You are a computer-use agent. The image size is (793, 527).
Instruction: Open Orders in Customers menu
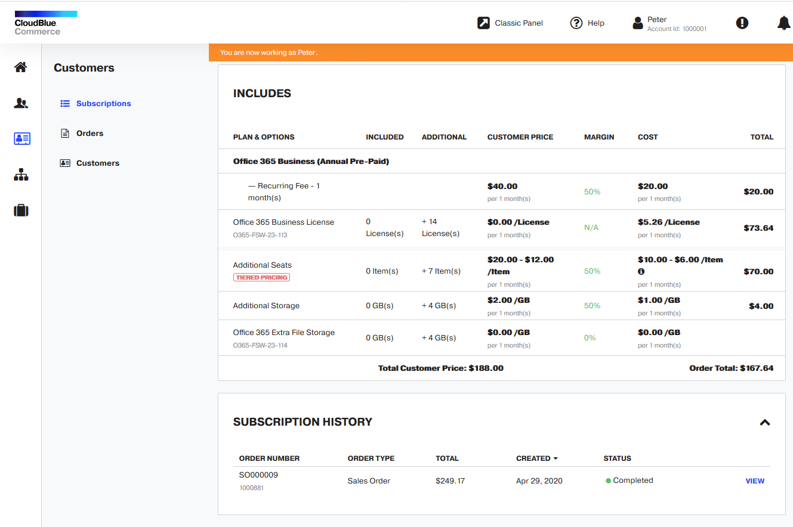(x=90, y=133)
